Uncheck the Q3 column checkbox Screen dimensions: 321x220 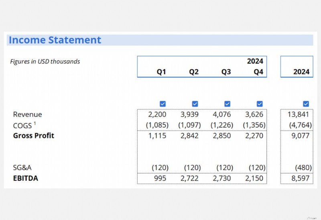(227, 104)
